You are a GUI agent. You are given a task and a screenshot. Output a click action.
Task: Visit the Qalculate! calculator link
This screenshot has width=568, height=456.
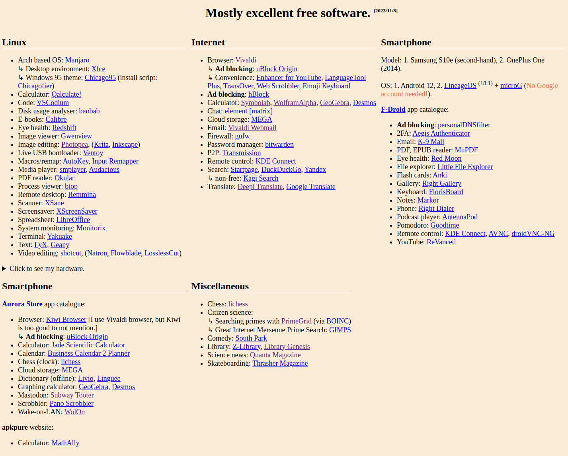click(66, 94)
